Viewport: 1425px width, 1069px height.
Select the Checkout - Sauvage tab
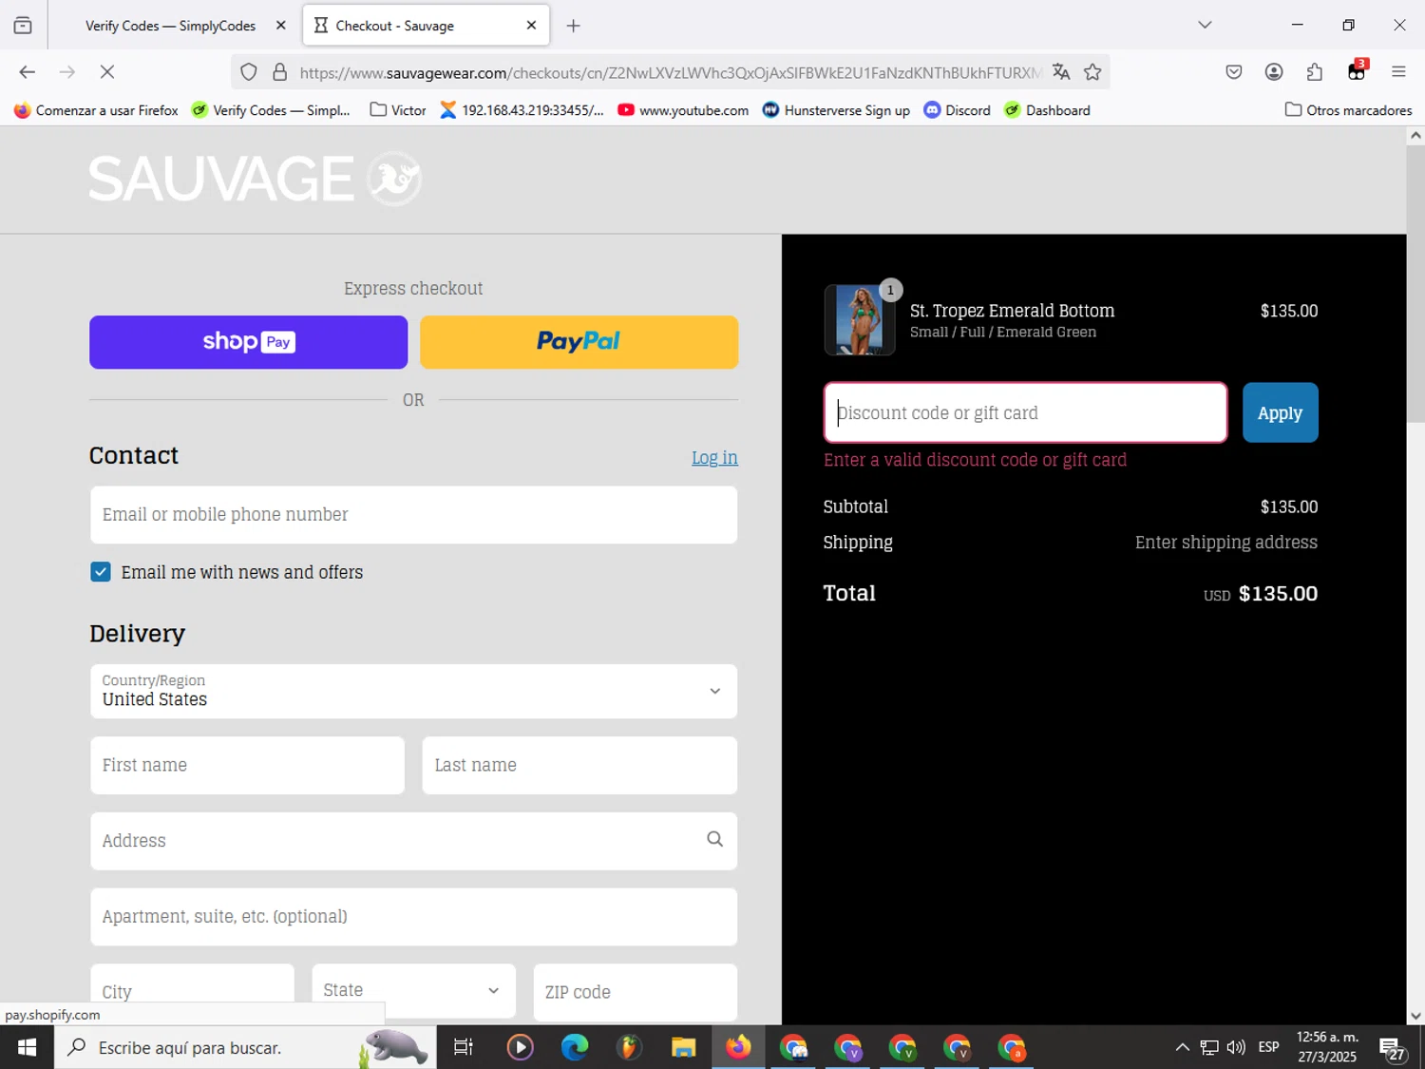[x=426, y=26]
